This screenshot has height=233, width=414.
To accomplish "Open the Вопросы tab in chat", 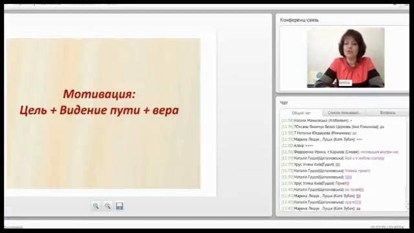I will tap(387, 113).
